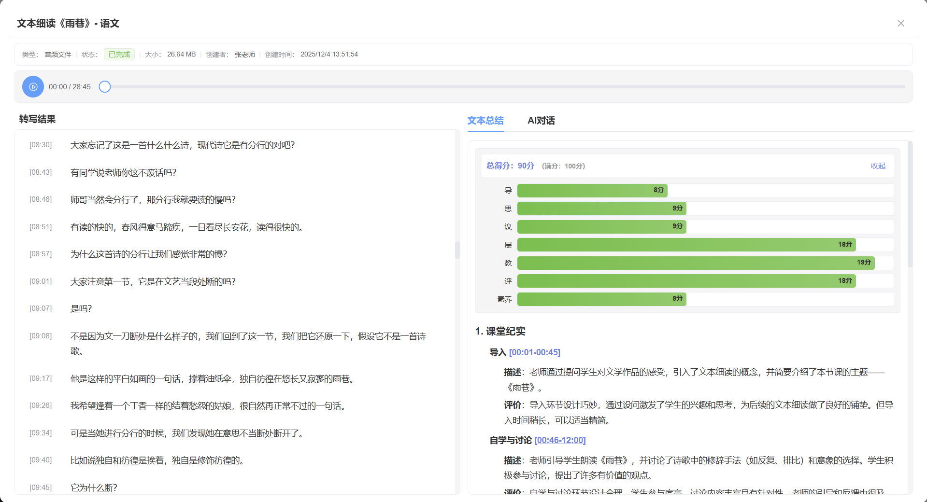Click the transcript timestamp [08:30]

point(41,145)
